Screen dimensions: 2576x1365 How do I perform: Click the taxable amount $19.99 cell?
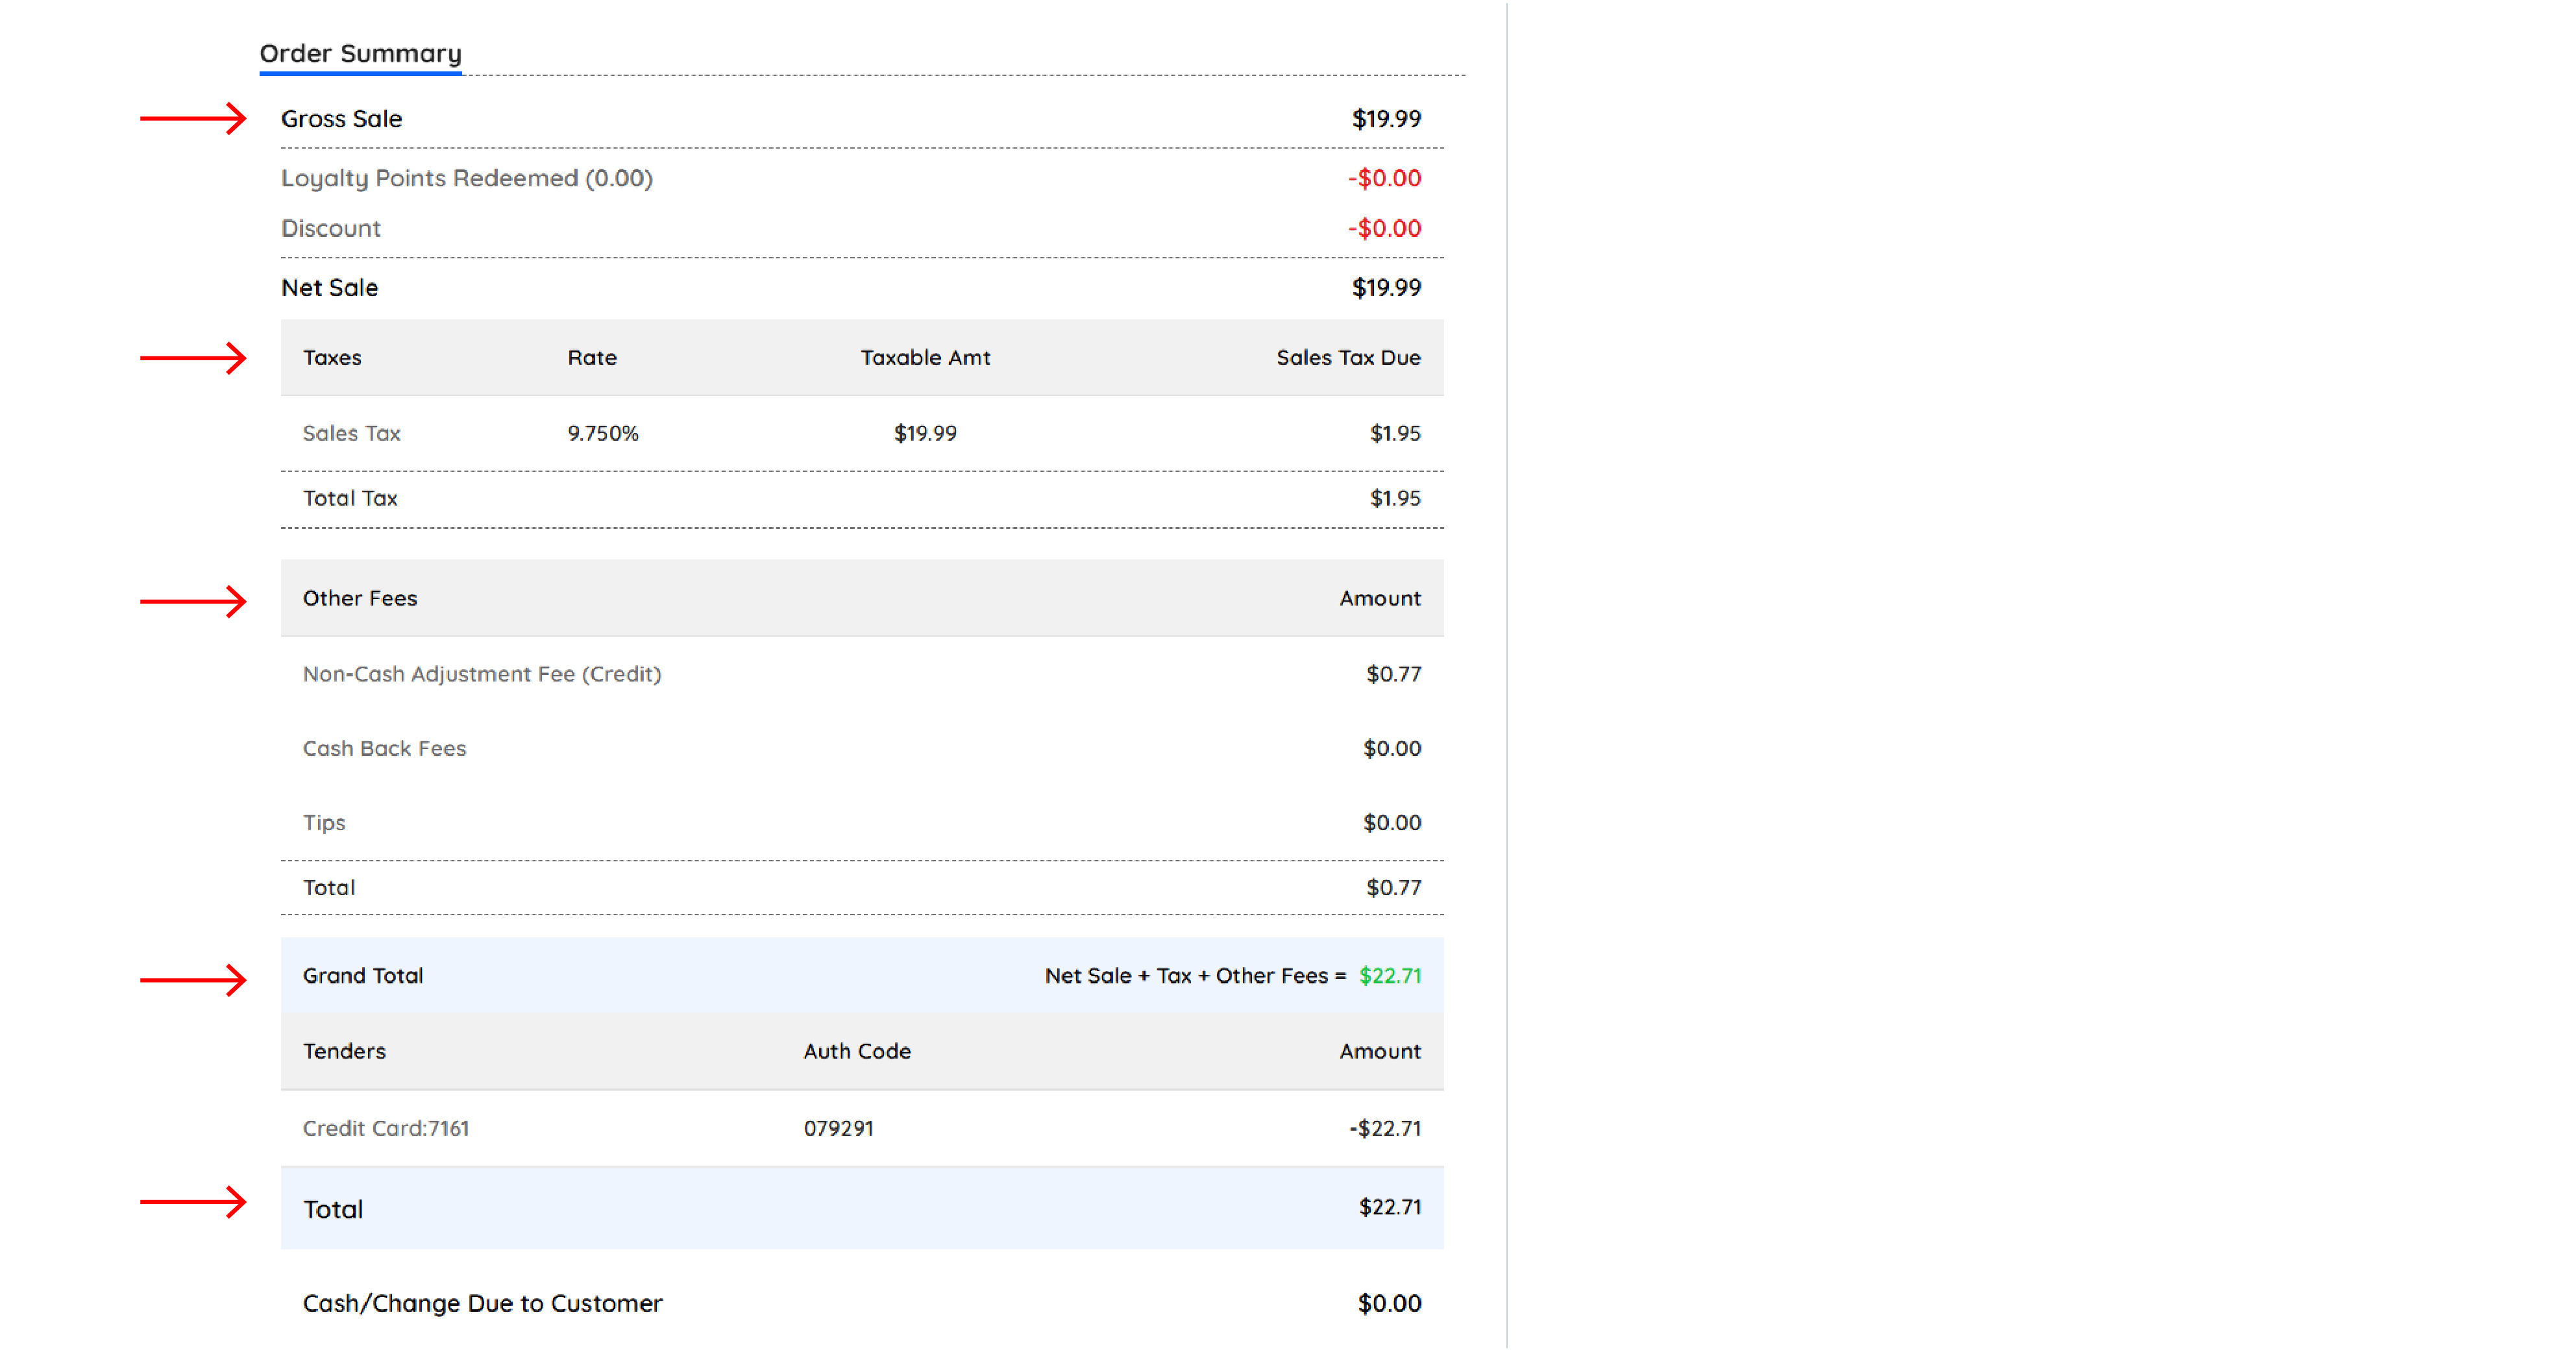click(925, 433)
